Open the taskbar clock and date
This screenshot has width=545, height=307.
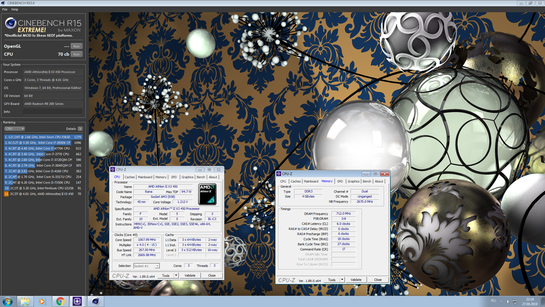(530, 301)
